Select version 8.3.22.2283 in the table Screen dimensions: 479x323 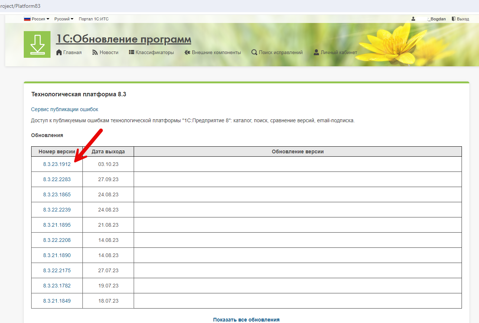point(57,179)
